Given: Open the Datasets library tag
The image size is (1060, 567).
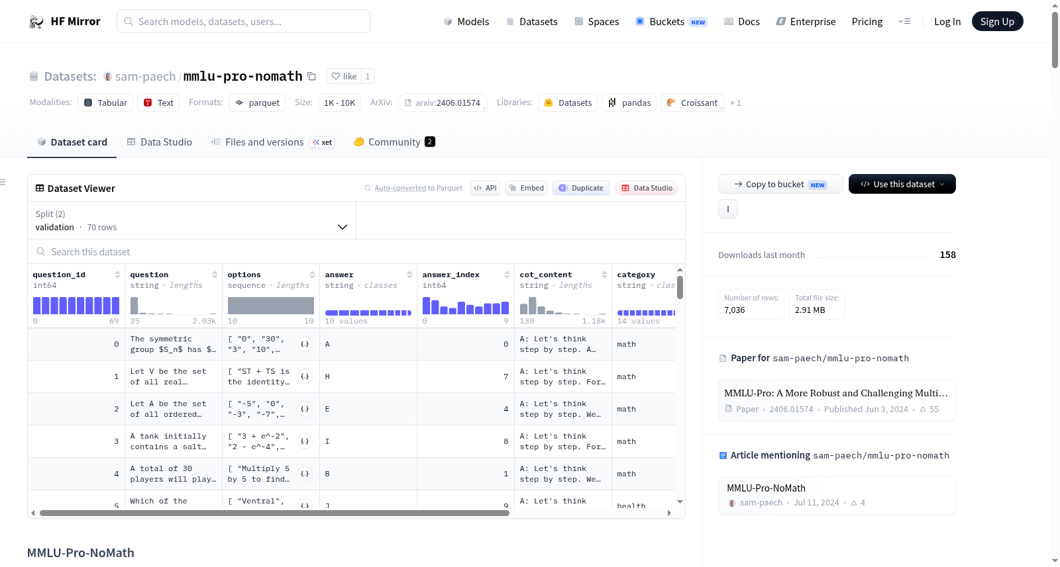Looking at the screenshot, I should pyautogui.click(x=568, y=103).
